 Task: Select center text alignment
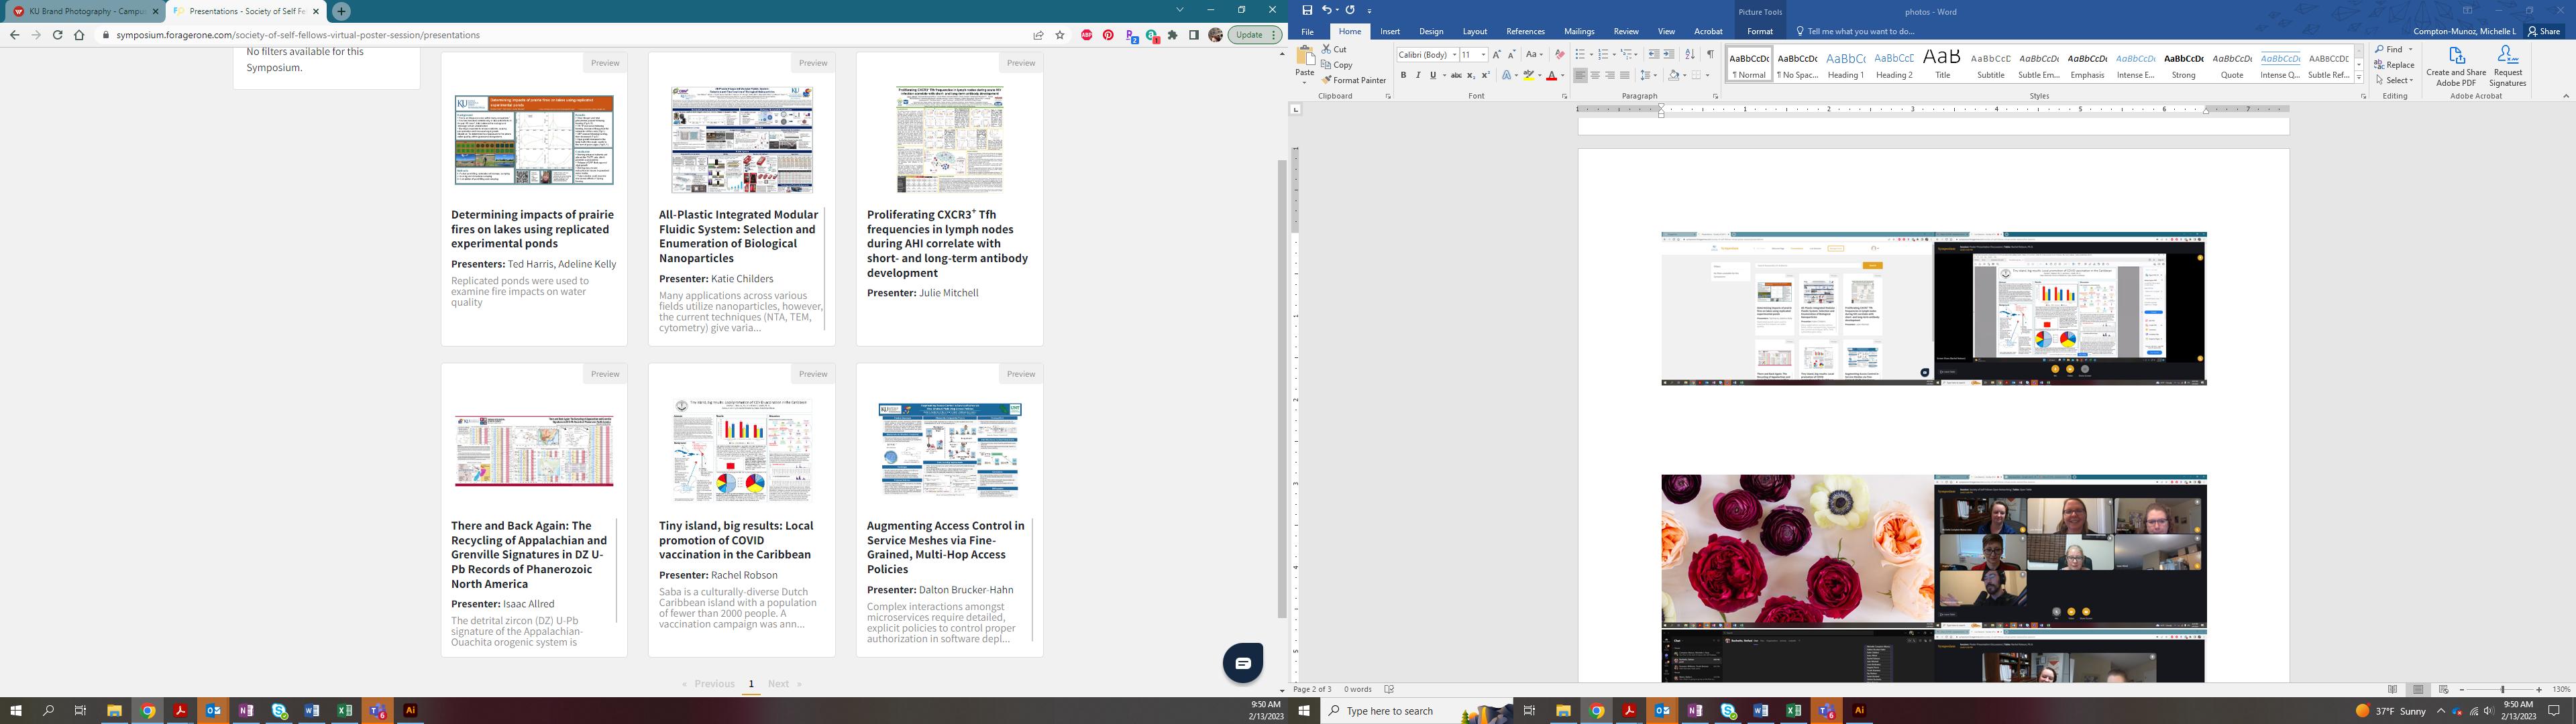pos(1595,75)
